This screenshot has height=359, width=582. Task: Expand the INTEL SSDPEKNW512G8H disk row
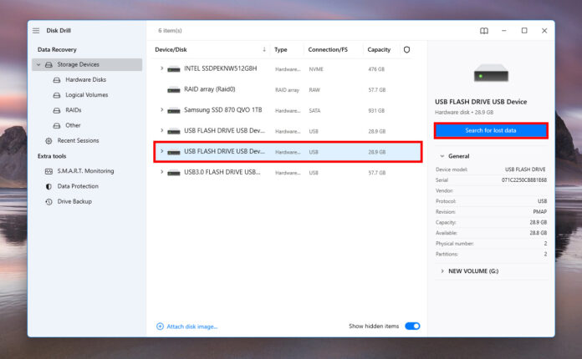161,68
